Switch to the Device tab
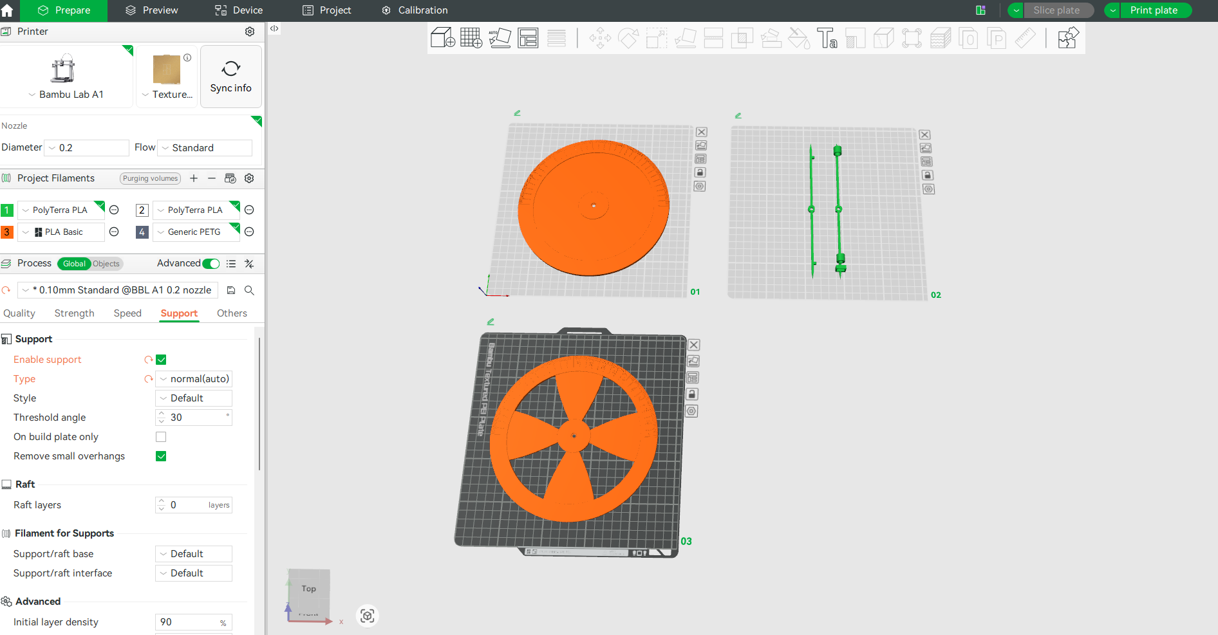1218x635 pixels. (x=239, y=10)
